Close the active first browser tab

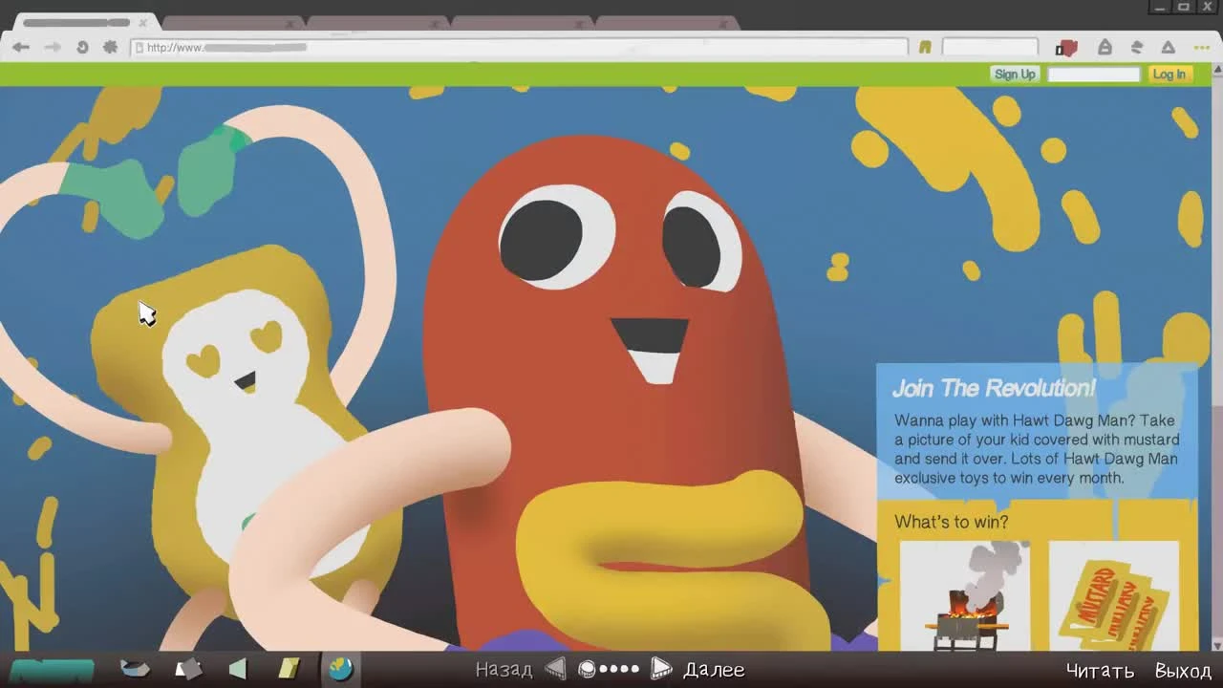(x=143, y=22)
